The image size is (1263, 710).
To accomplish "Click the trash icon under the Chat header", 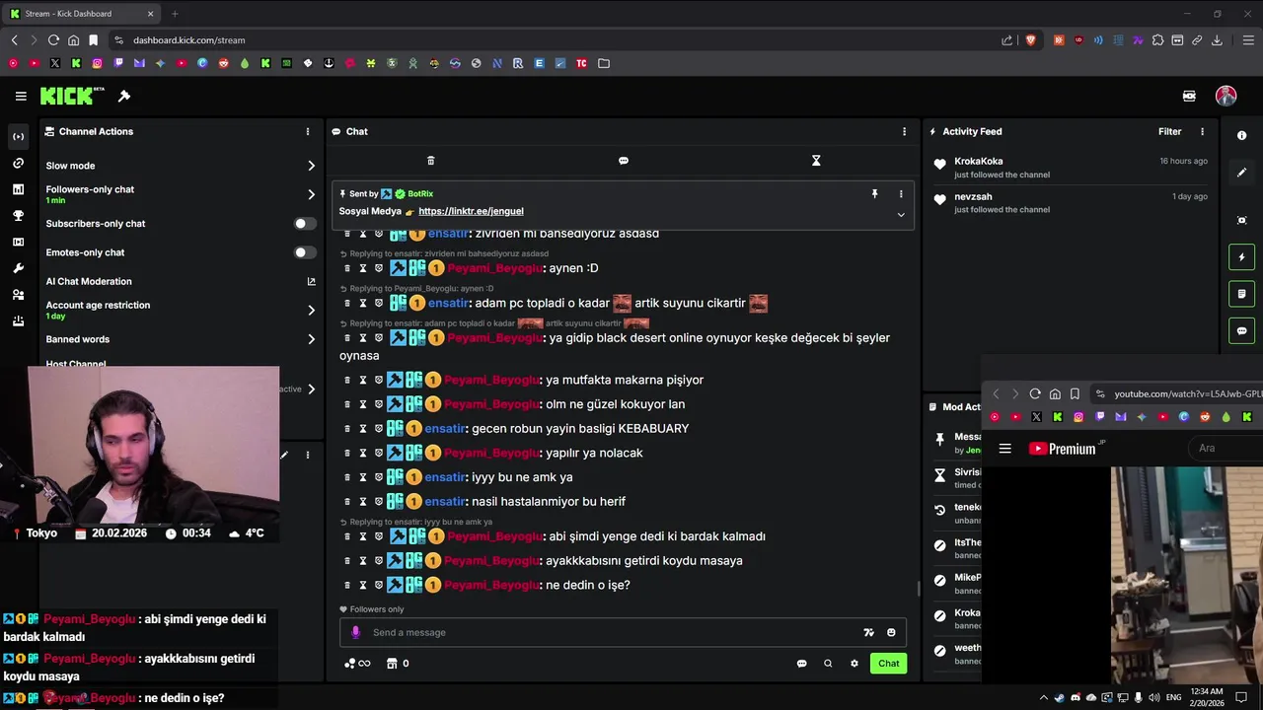I will pyautogui.click(x=430, y=160).
